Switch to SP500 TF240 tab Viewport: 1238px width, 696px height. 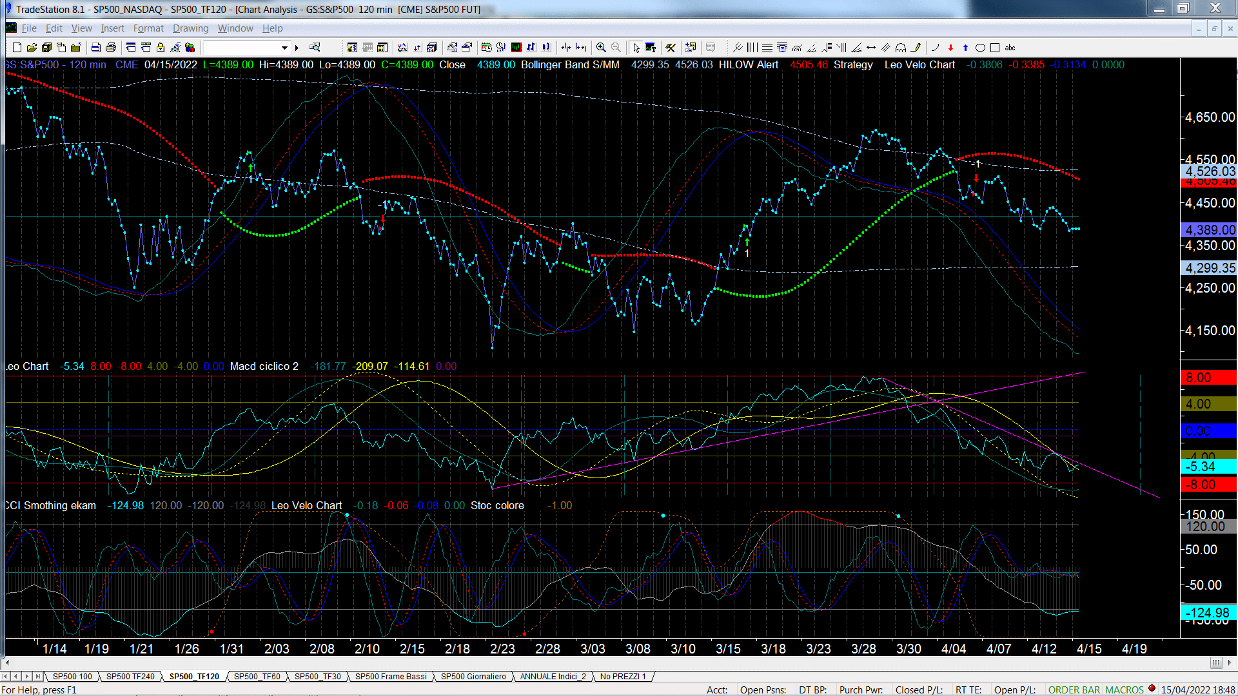point(130,676)
